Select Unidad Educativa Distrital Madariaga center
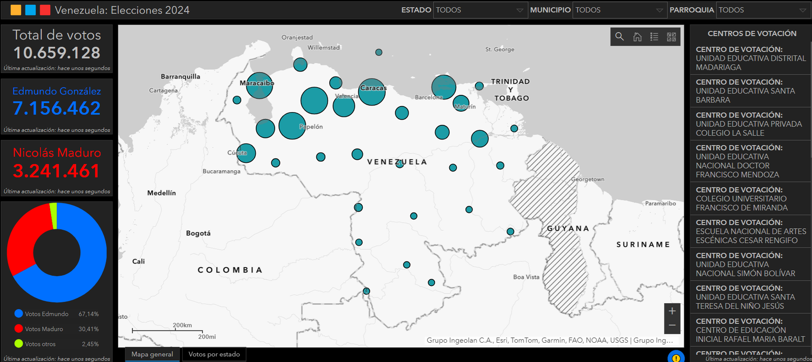The width and height of the screenshot is (812, 362). coord(751,58)
